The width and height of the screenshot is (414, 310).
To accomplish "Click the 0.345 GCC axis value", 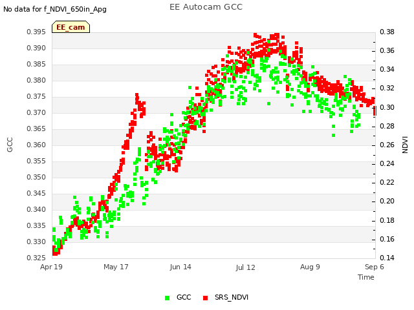I will click(36, 193).
